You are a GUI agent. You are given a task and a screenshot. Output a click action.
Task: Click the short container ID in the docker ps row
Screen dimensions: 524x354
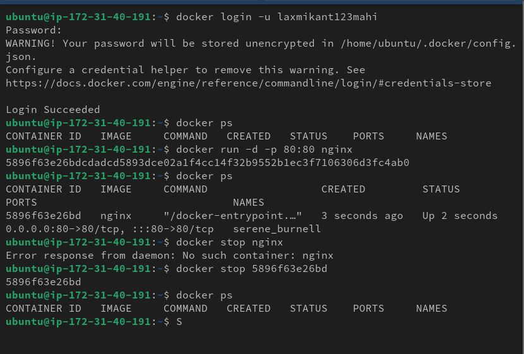(44, 215)
